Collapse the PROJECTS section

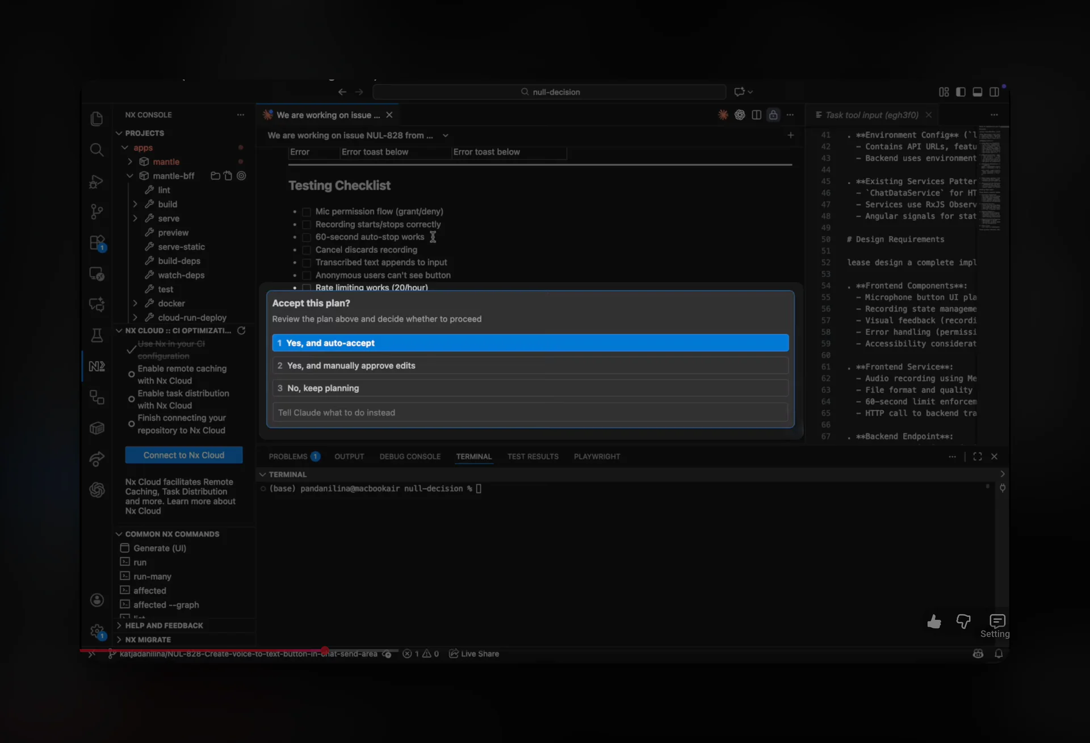pyautogui.click(x=119, y=133)
